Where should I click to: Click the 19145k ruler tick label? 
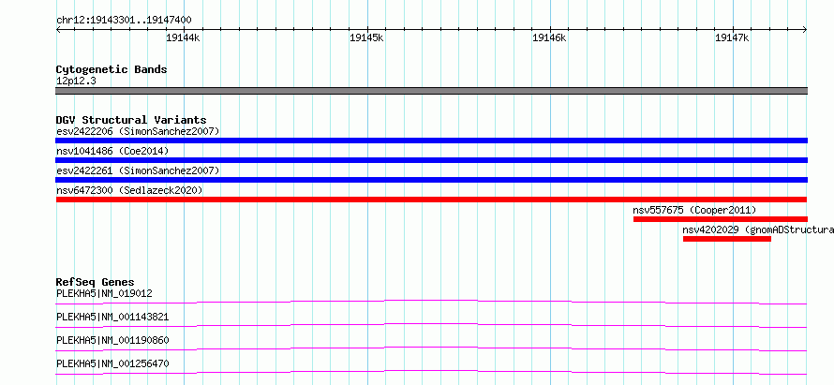tap(366, 37)
